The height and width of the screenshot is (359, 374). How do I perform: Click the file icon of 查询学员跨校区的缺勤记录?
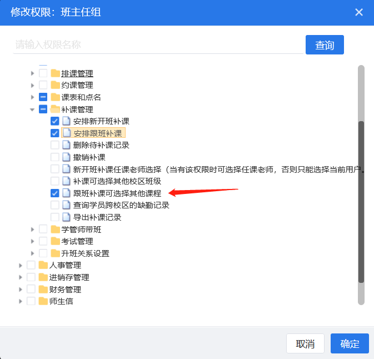[66, 205]
